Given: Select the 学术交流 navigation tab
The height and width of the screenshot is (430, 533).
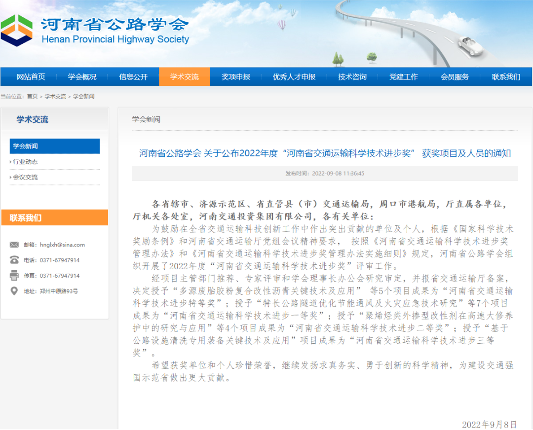Looking at the screenshot, I should 185,77.
